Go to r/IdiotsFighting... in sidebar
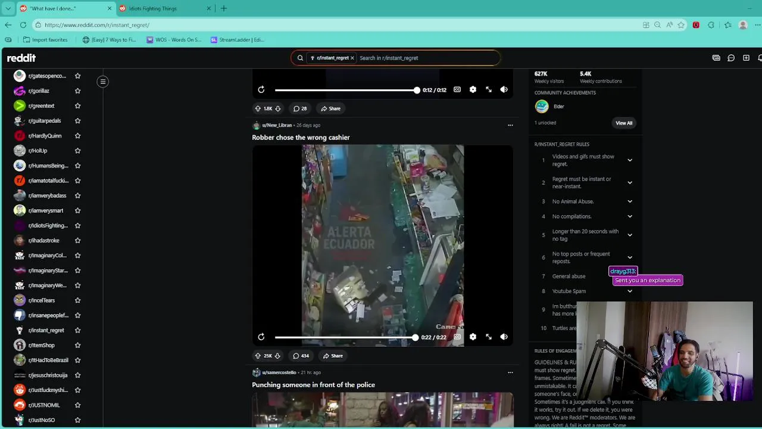Image resolution: width=762 pixels, height=429 pixels. pyautogui.click(x=48, y=225)
